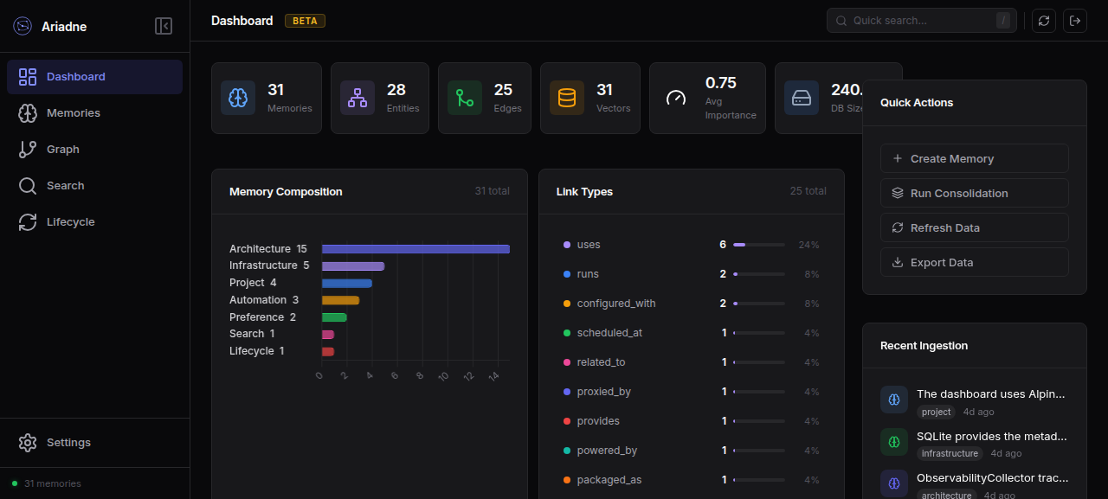
Task: Click 'Recent Ingestion' heading
Action: (x=924, y=345)
